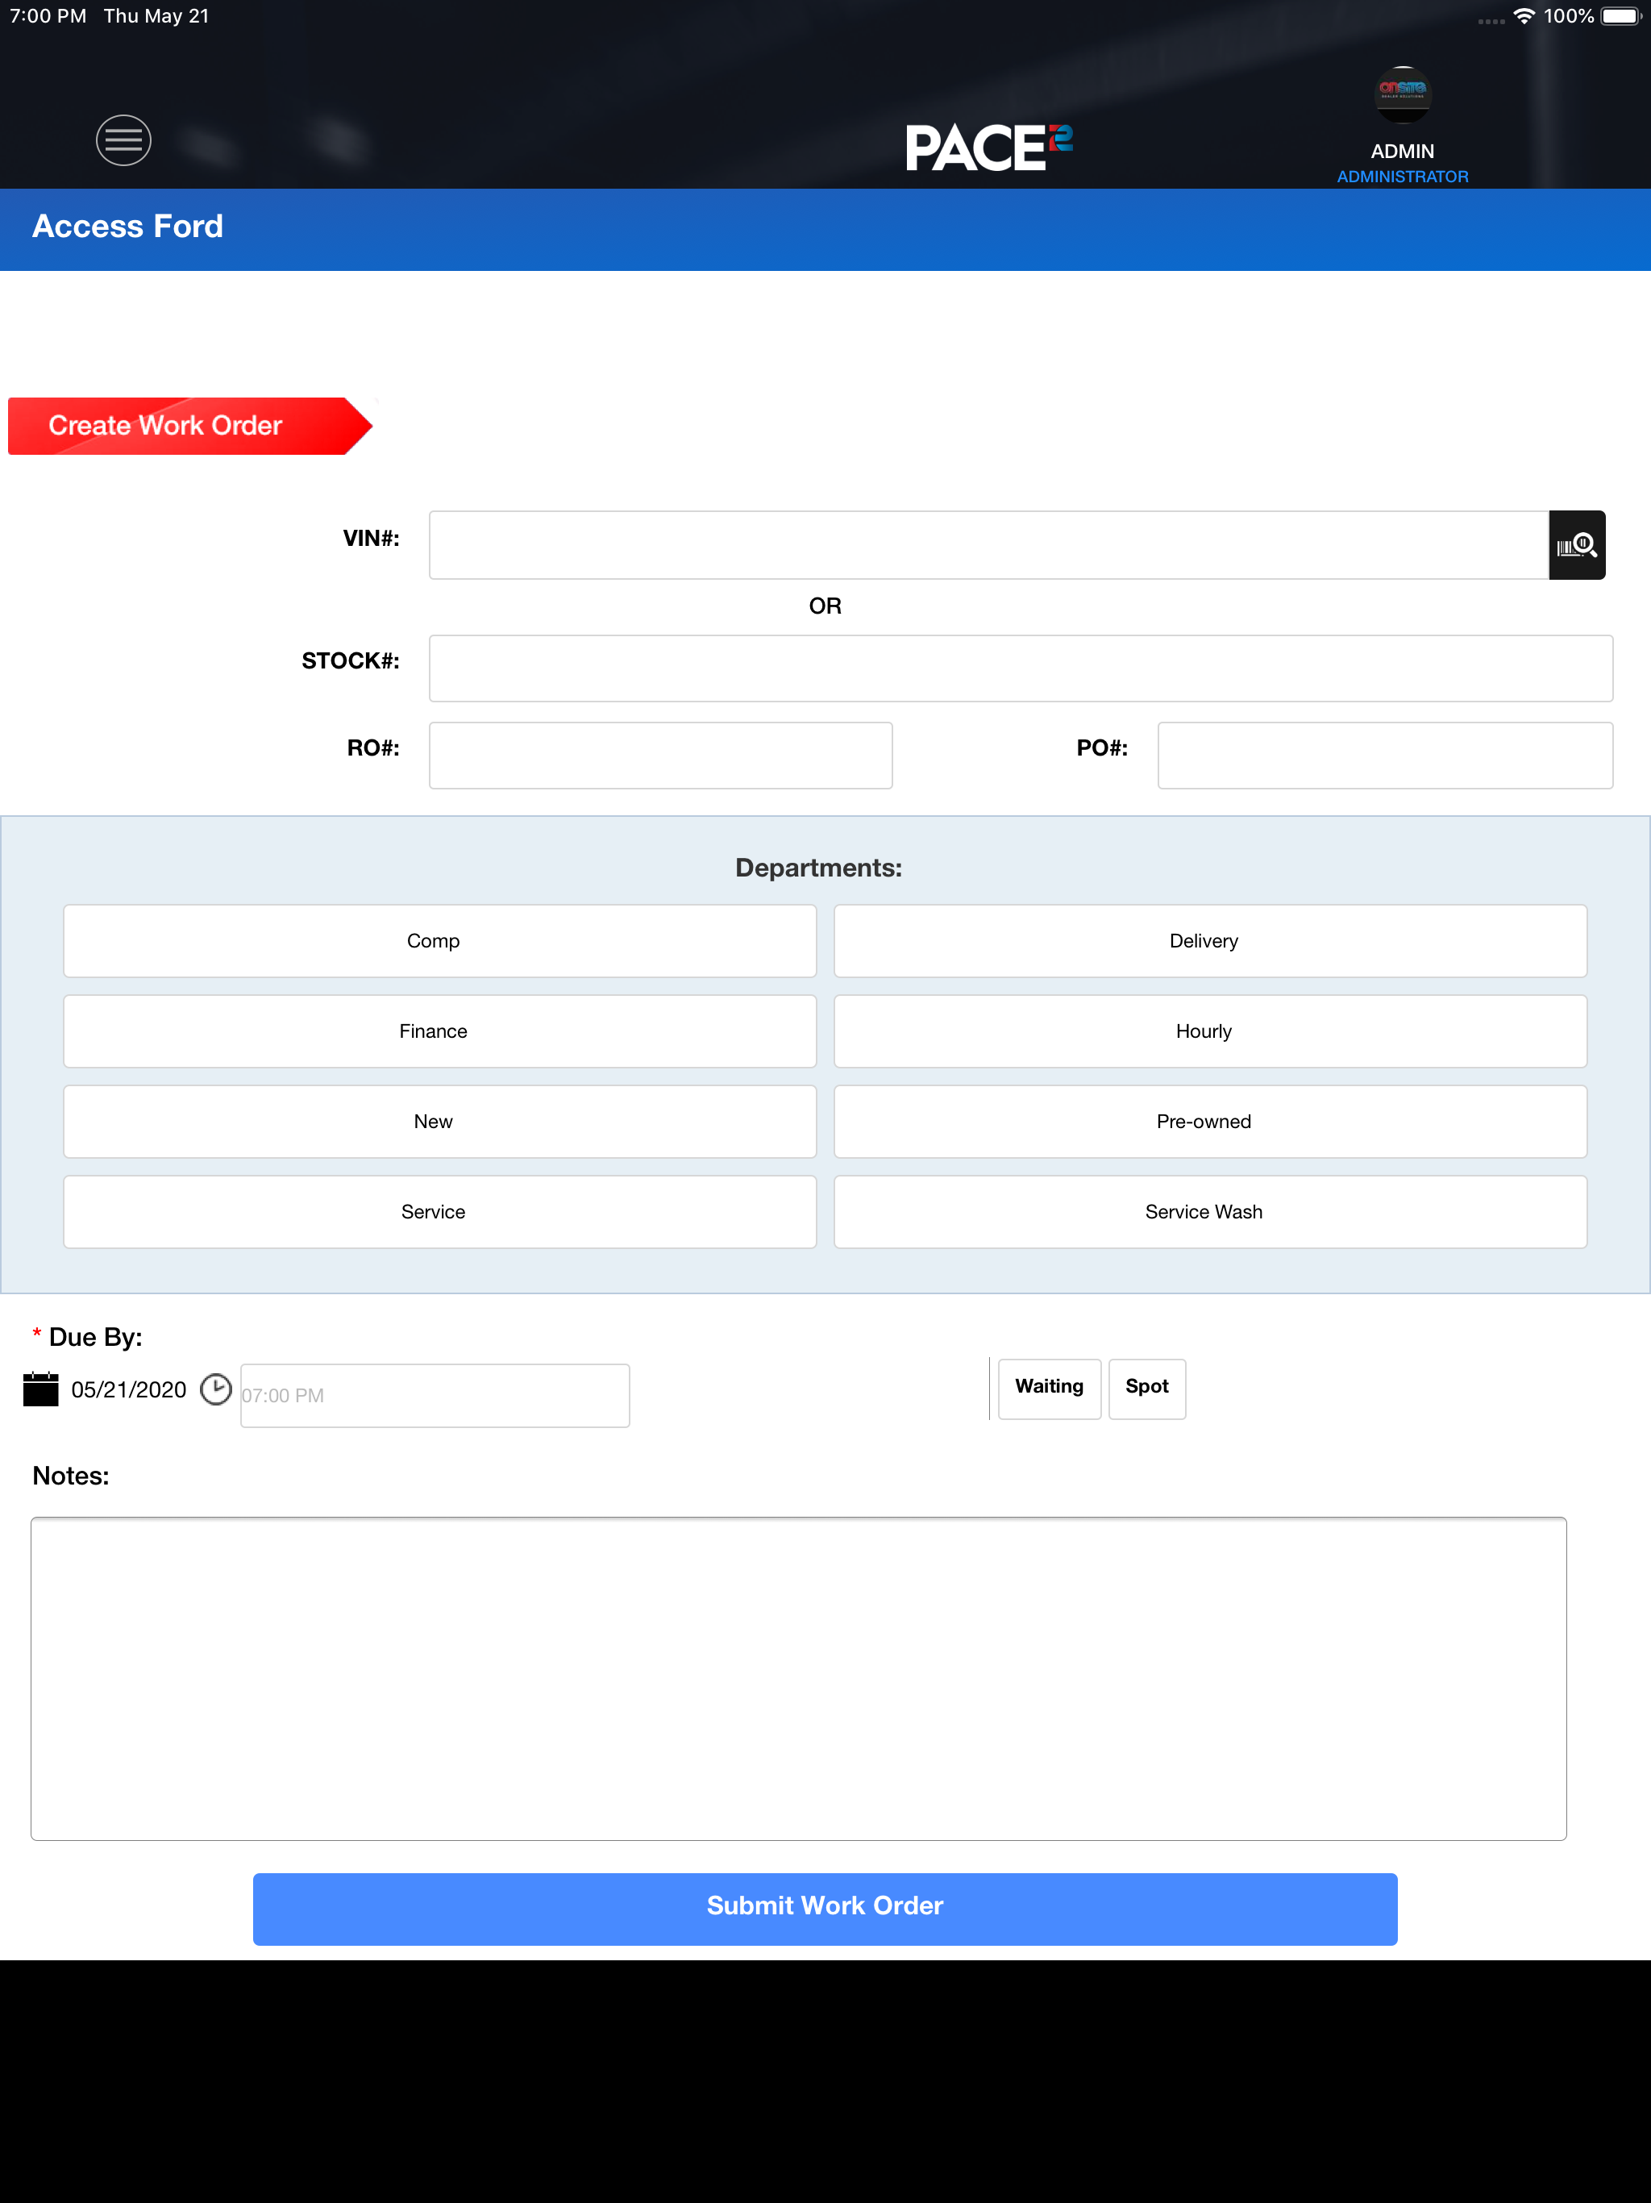
Task: Open the calendar date picker icon
Action: (41, 1389)
